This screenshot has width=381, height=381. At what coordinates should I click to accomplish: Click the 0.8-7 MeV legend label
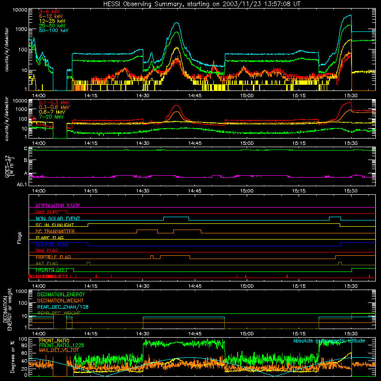point(52,112)
